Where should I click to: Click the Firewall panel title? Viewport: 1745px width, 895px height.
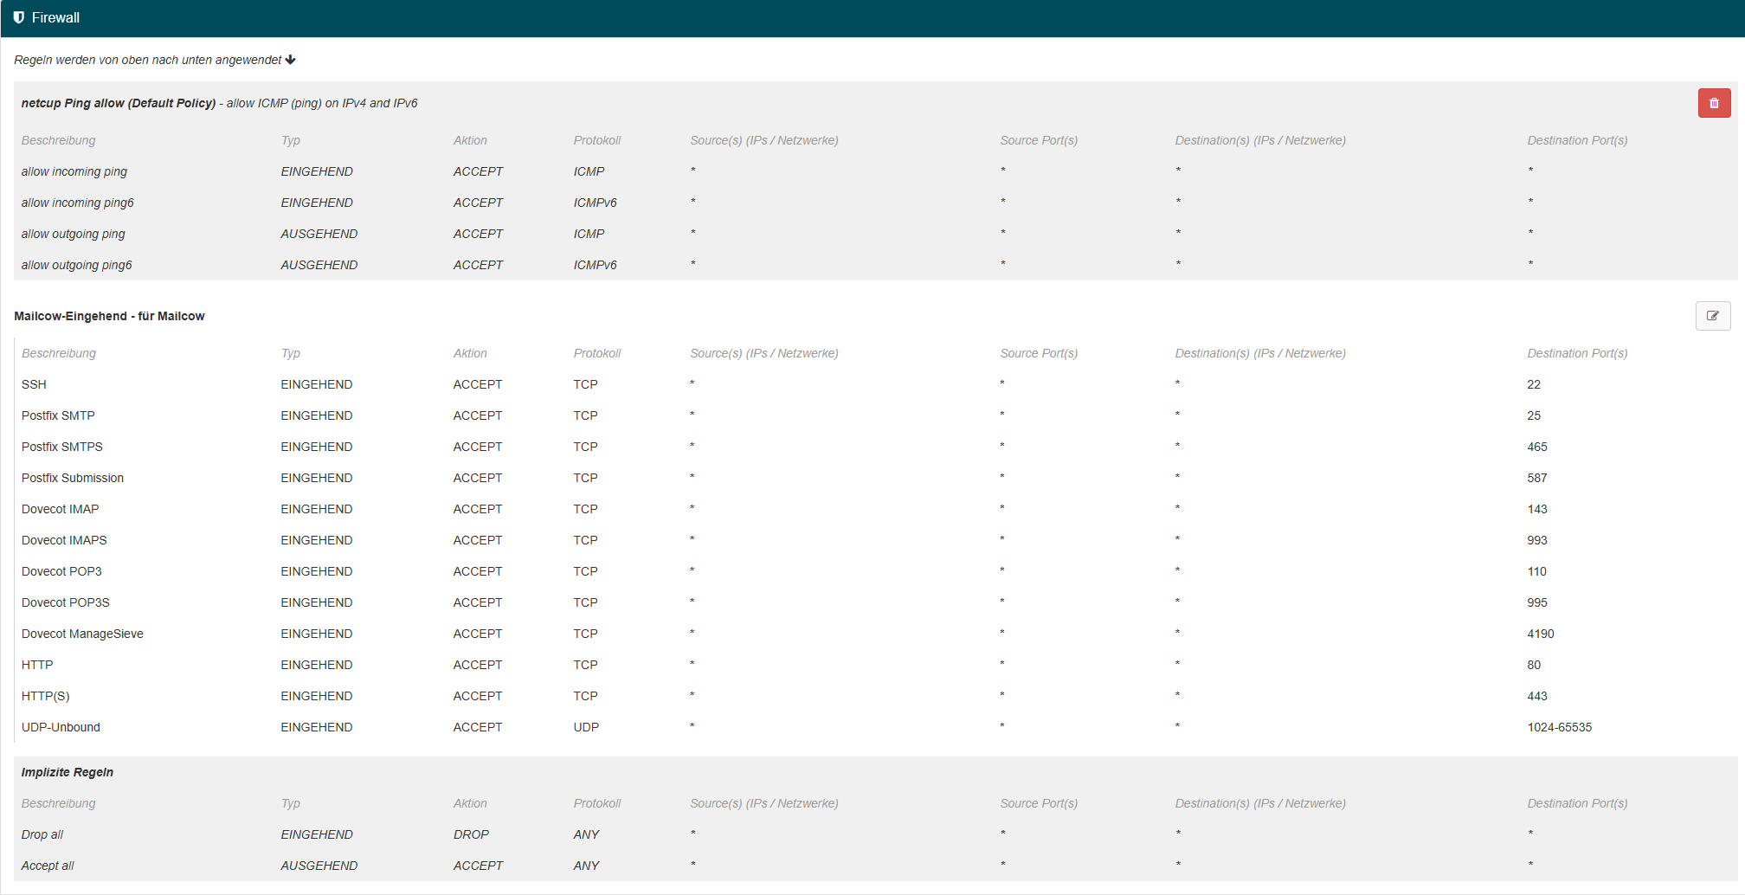tap(55, 17)
